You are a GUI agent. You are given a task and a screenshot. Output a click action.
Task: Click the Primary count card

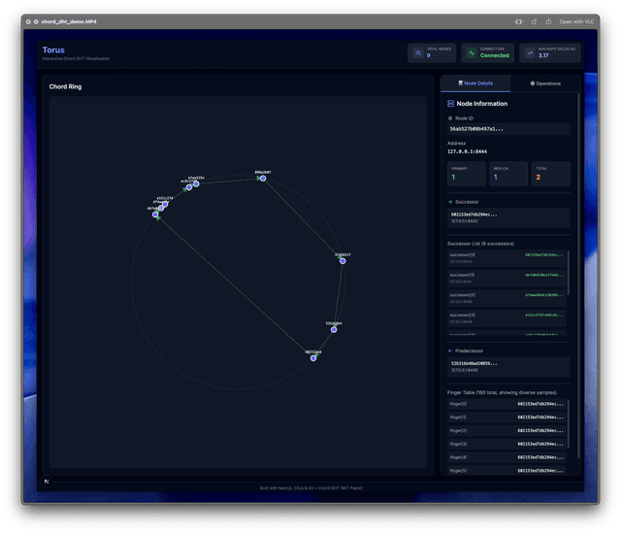click(x=465, y=174)
